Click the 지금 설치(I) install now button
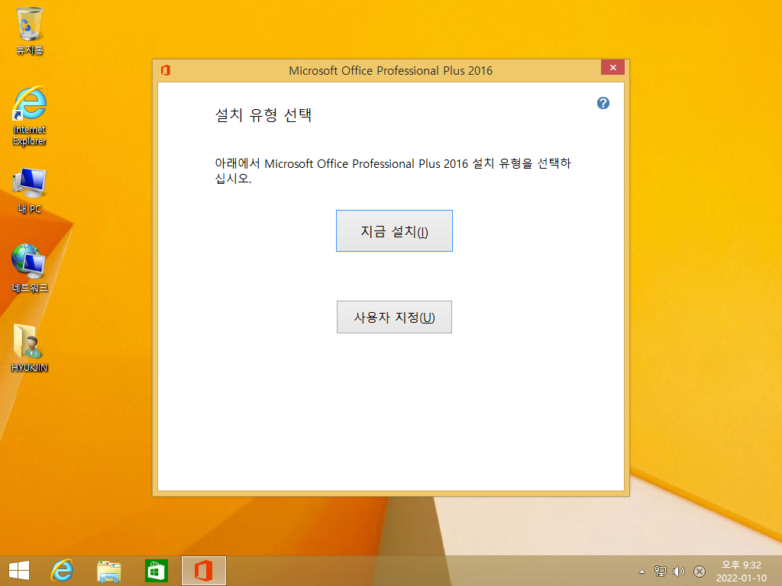Viewport: 782px width, 586px height. point(394,230)
